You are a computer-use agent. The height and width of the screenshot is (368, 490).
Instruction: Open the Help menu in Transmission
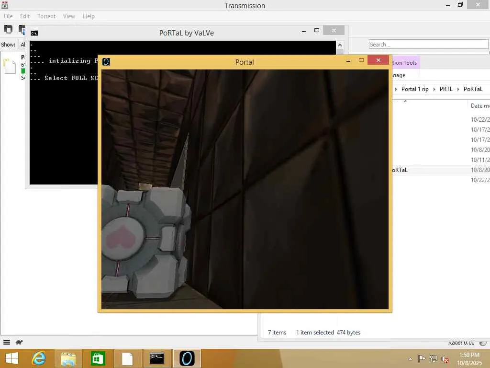tap(89, 16)
